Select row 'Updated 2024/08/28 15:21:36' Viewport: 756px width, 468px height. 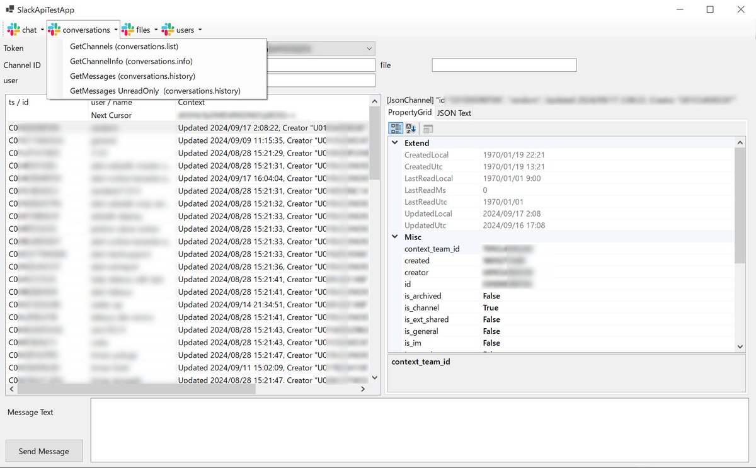tap(188, 266)
